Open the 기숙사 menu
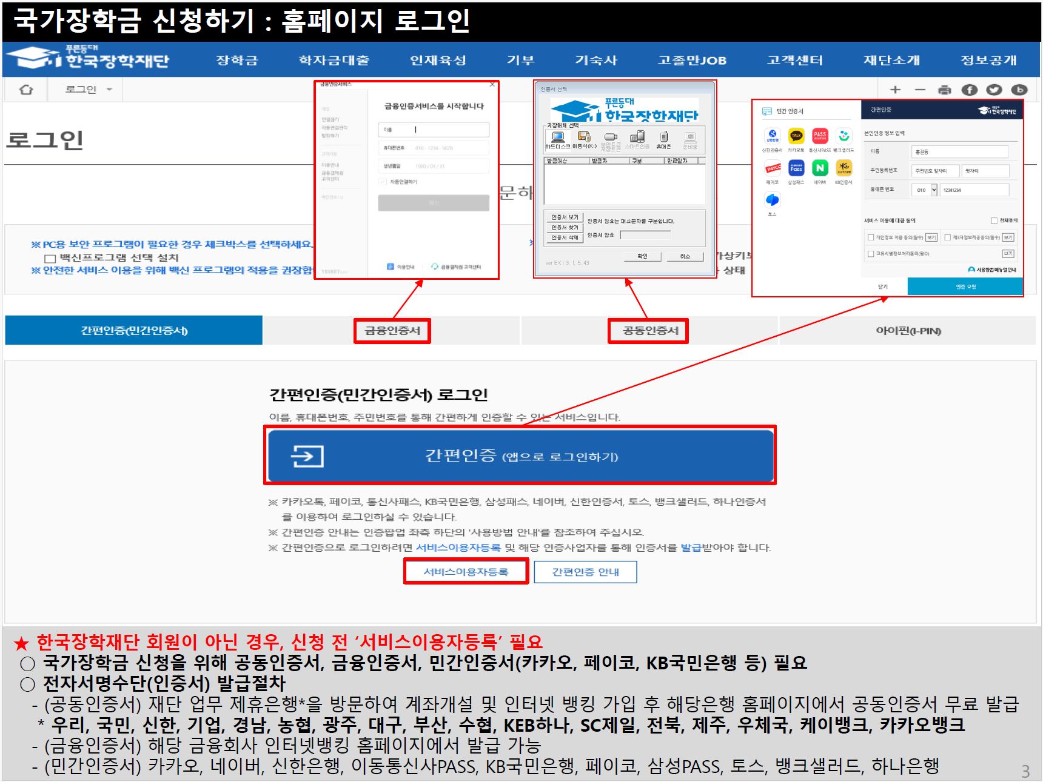 click(x=596, y=60)
